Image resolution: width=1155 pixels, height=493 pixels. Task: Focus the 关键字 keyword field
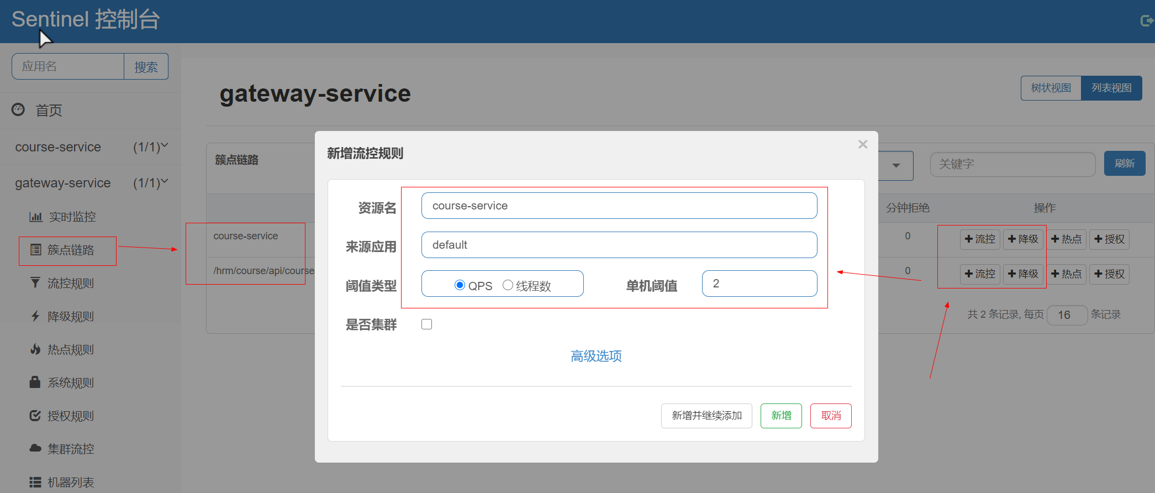(1012, 164)
